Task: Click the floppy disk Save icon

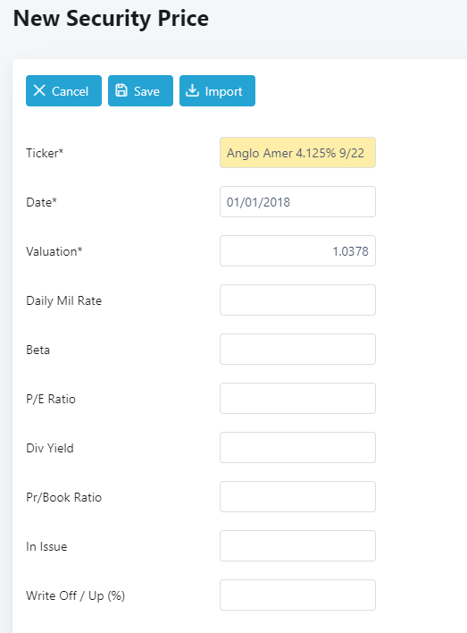Action: (x=121, y=90)
